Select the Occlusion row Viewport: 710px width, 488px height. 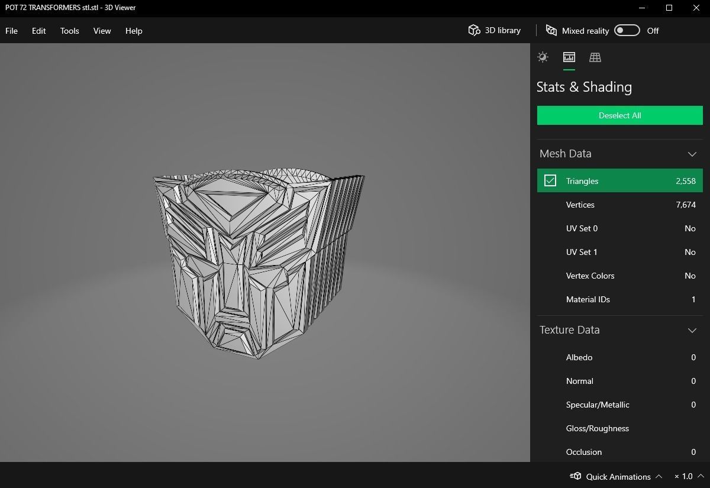coord(619,452)
